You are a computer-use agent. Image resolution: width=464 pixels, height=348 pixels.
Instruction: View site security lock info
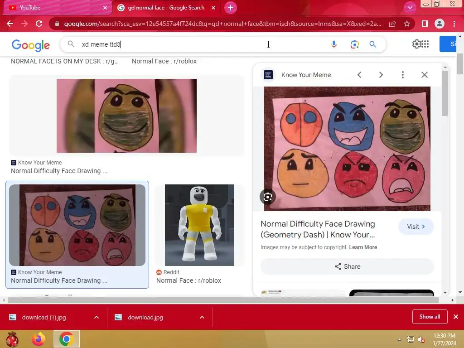[57, 24]
